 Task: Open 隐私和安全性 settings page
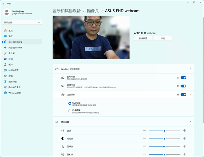point(22,87)
